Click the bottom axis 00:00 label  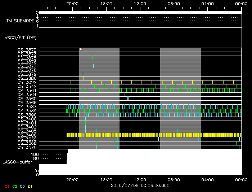[x=241, y=180]
